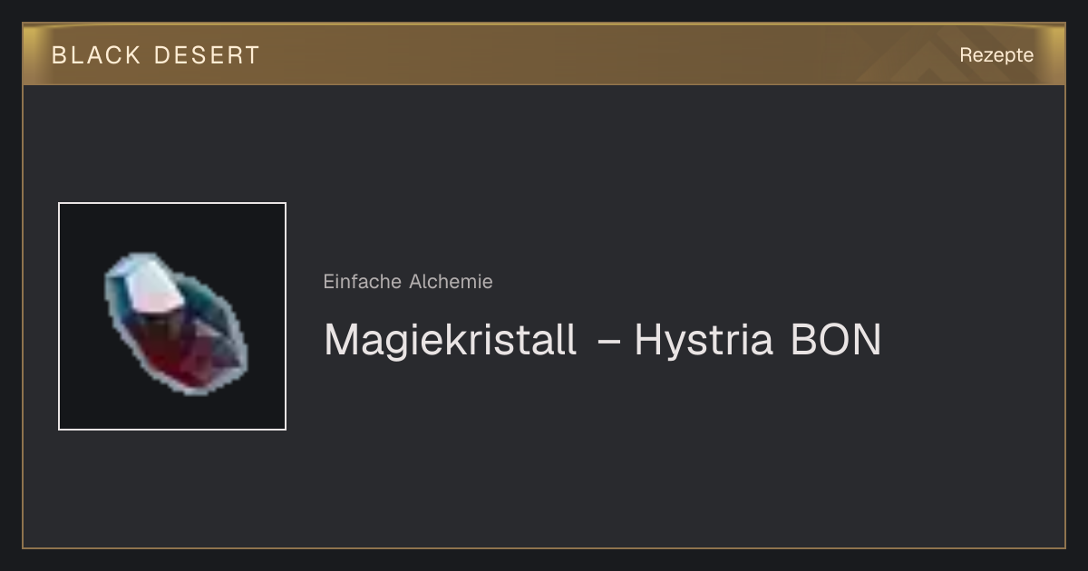Open the Rezepte section link
Screen dimensions: 1088x571
(996, 54)
